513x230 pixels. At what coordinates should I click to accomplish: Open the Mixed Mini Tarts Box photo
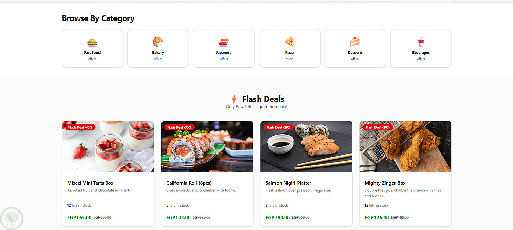[108, 146]
